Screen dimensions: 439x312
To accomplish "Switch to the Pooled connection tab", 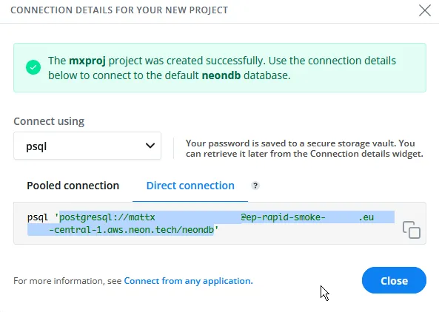I will coord(73,186).
